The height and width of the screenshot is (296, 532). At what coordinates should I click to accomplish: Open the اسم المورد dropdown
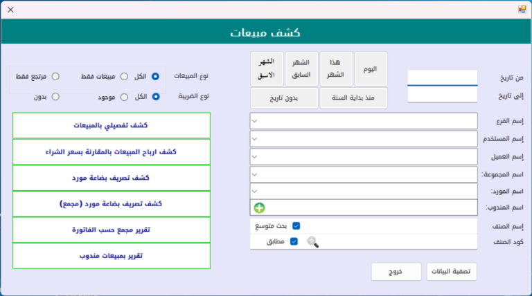click(x=256, y=190)
